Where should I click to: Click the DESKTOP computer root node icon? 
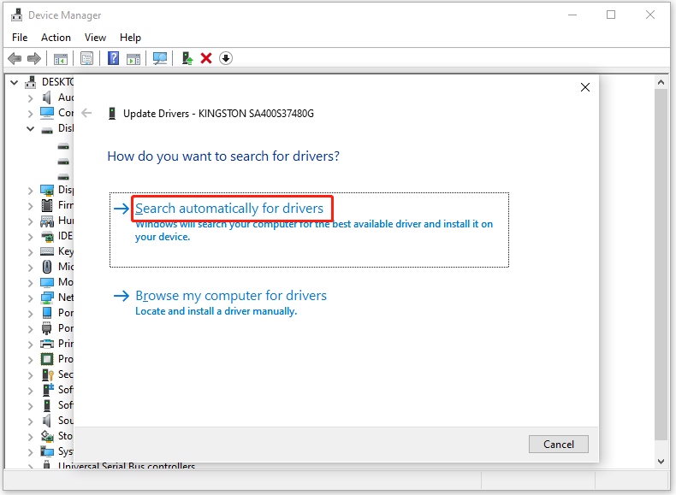tap(30, 82)
